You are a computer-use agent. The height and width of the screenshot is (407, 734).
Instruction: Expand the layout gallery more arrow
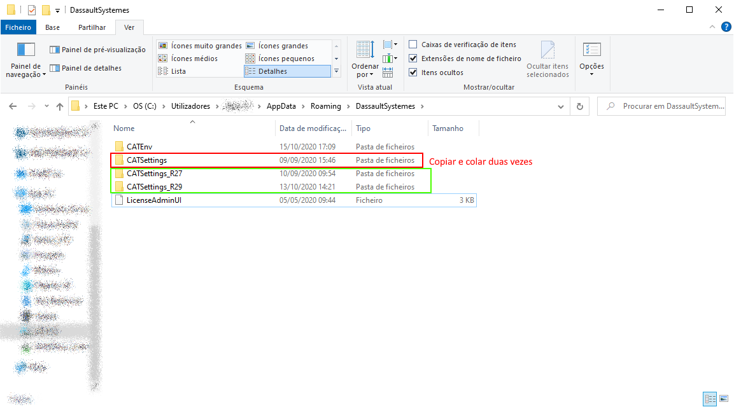337,71
